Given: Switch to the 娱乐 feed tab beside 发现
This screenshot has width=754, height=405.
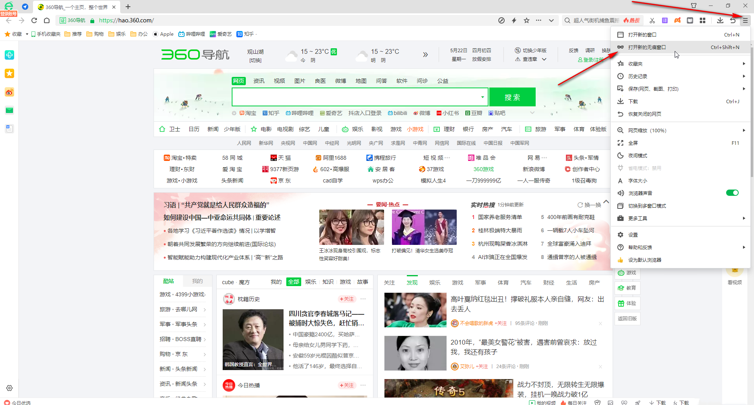Looking at the screenshot, I should (435, 283).
